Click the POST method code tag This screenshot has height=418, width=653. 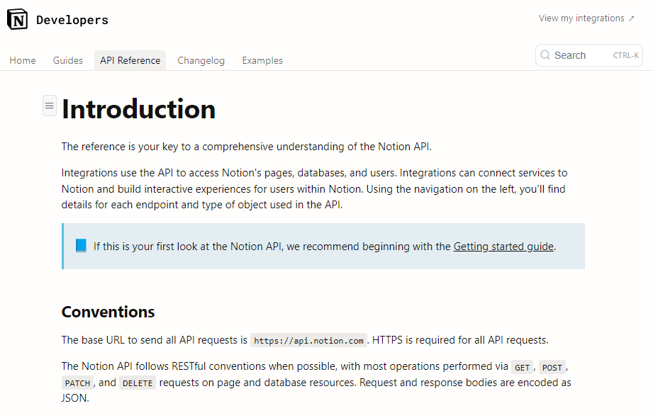552,368
